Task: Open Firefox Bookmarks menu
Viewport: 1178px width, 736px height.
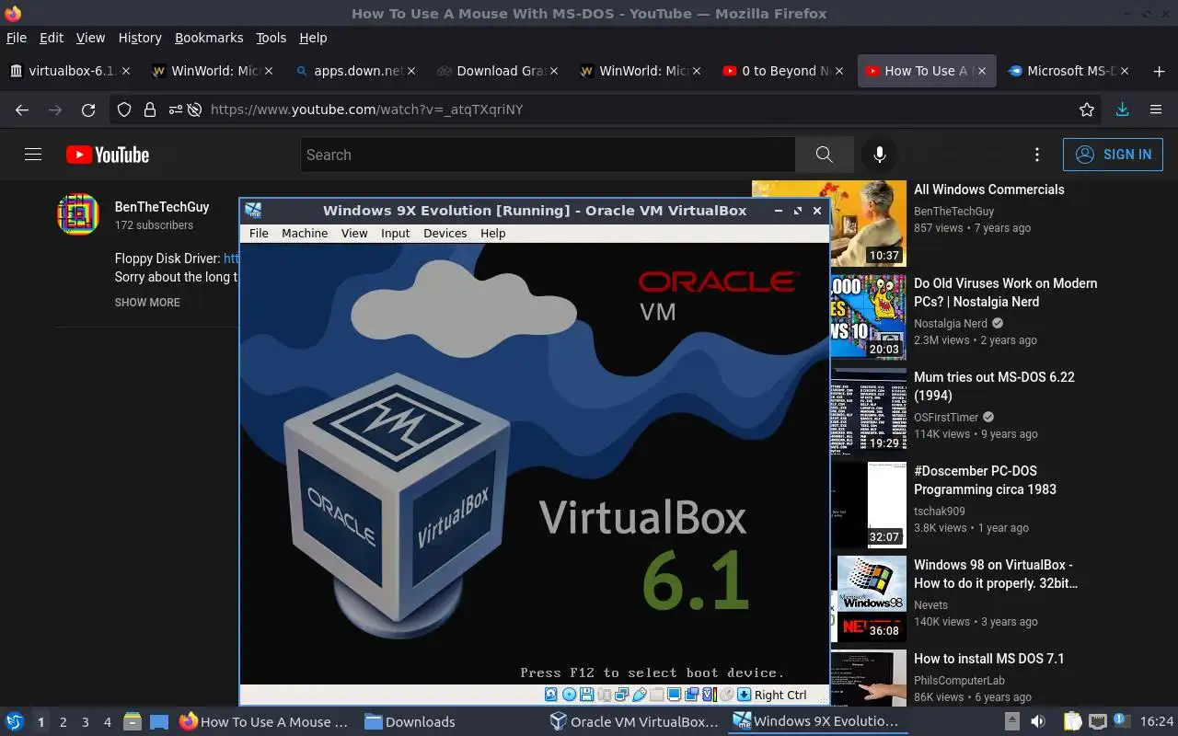Action: (209, 38)
